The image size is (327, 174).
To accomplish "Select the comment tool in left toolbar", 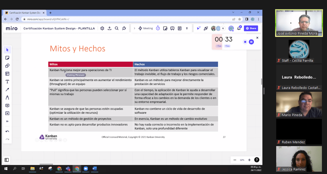I will (7, 105).
